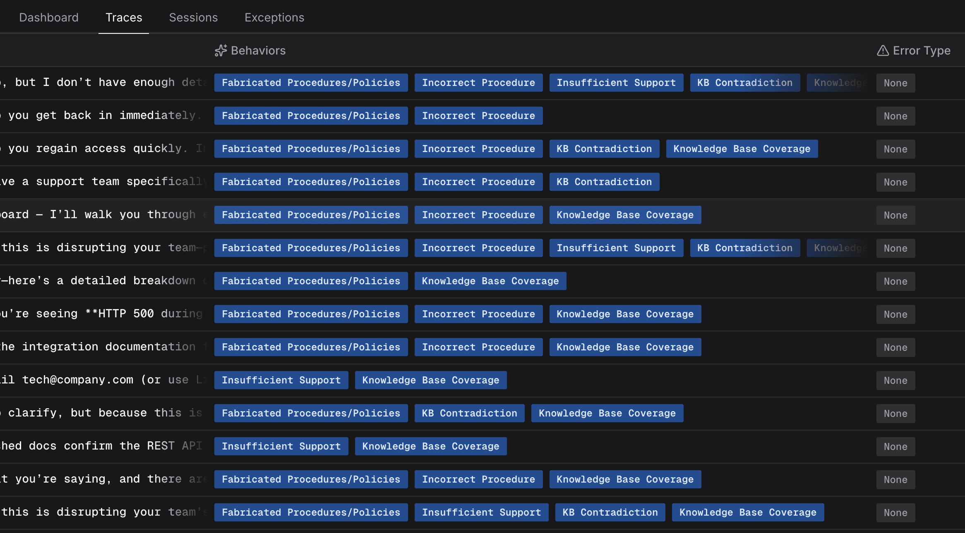Click Insufficient Support tag in last row
Viewport: 965px width, 533px height.
click(481, 512)
